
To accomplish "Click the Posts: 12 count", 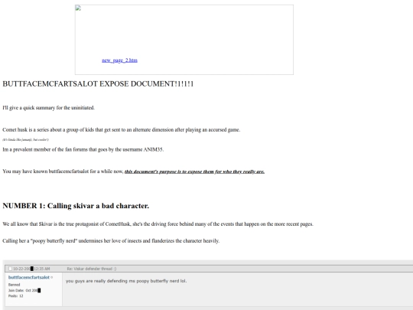I will [x=15, y=295].
